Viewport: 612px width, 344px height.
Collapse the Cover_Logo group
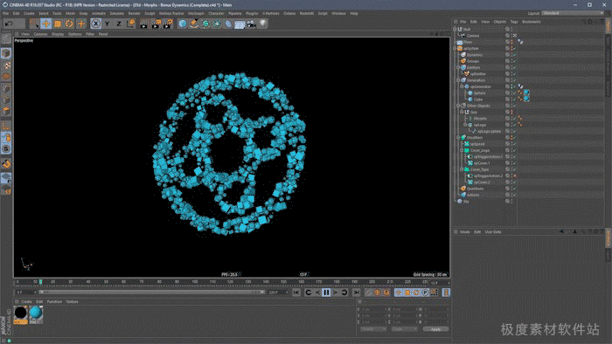(462, 150)
